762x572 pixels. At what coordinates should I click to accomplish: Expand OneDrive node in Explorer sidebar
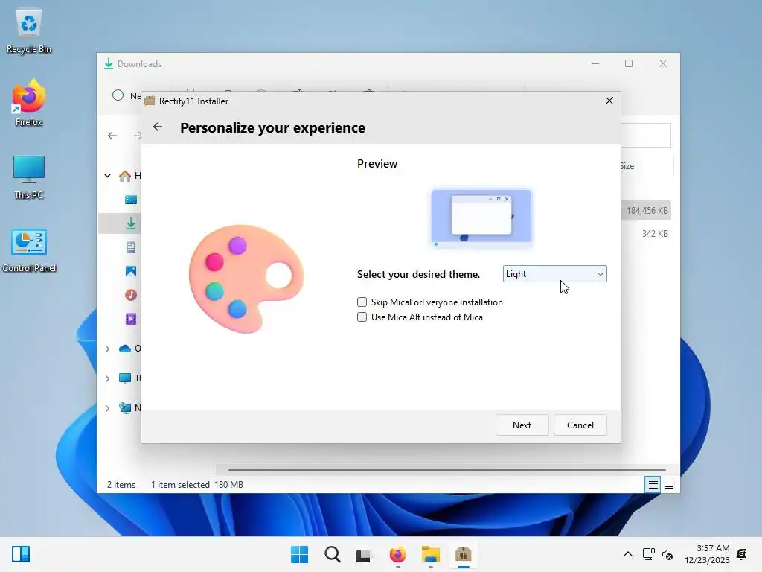coord(107,349)
